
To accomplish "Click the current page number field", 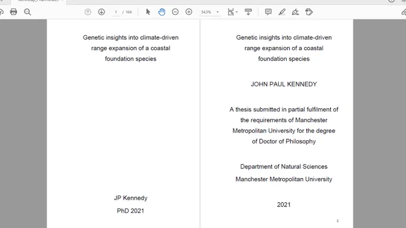I will click(x=116, y=12).
